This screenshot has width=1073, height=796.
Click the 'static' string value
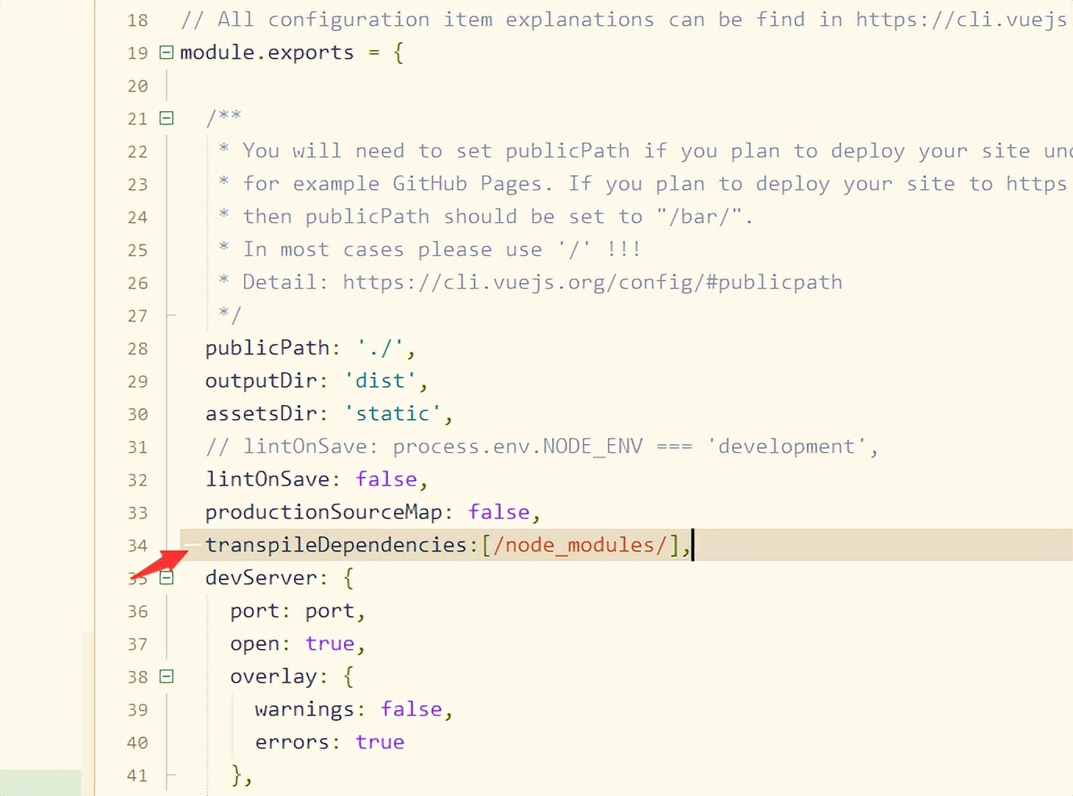(393, 414)
